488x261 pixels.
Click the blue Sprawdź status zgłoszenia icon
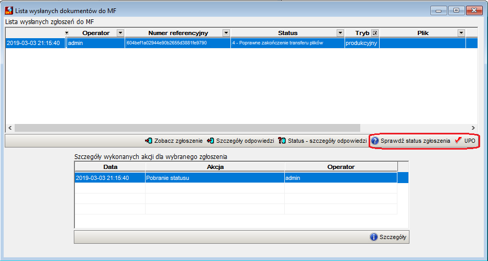375,141
